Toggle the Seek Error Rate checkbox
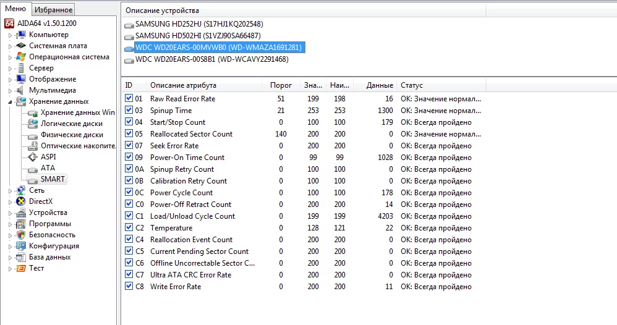This screenshot has width=617, height=325. 129,145
